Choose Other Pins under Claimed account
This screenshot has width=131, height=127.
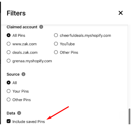[x=56, y=52]
